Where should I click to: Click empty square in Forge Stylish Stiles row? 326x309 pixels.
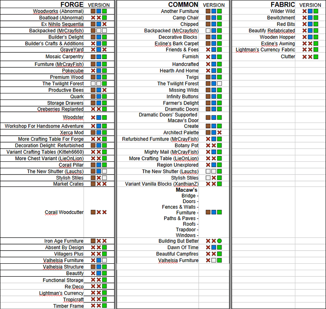click(104, 178)
